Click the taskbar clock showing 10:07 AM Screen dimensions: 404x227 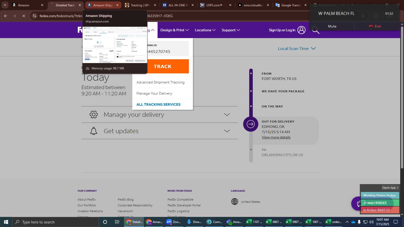(x=382, y=222)
